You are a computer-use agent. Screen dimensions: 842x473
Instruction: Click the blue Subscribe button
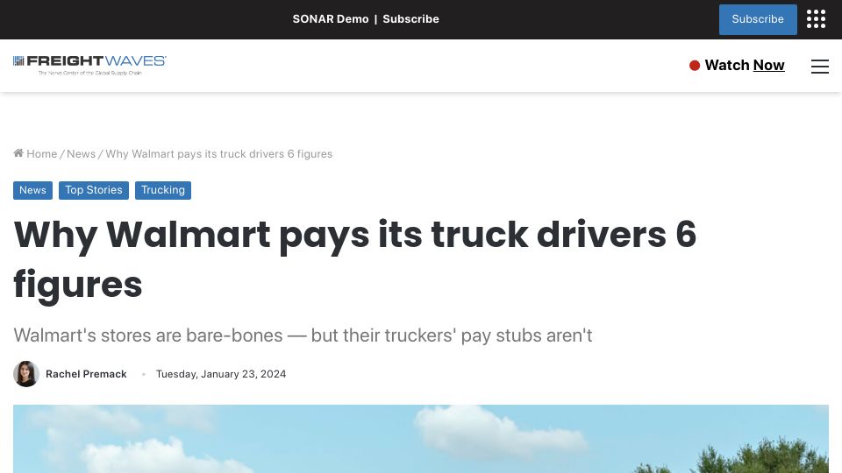pos(758,19)
